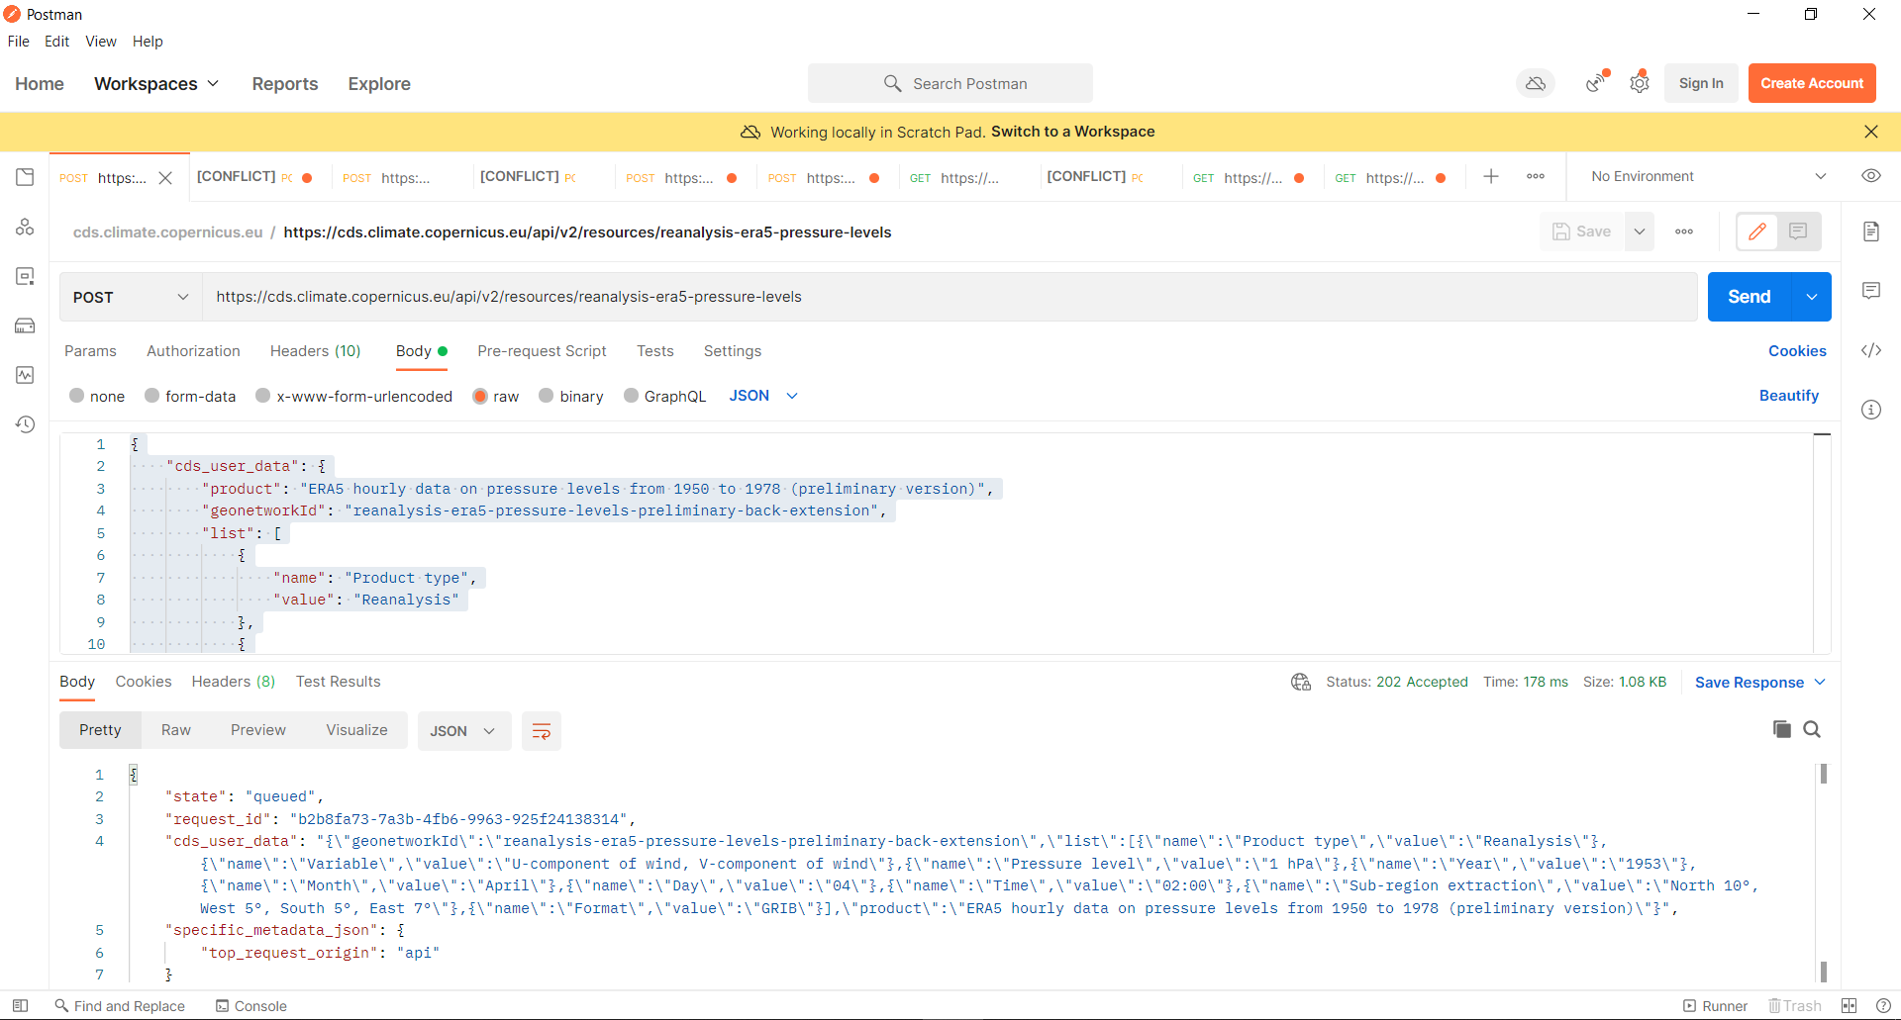
Task: Open the settings gear icon
Action: tap(1640, 83)
